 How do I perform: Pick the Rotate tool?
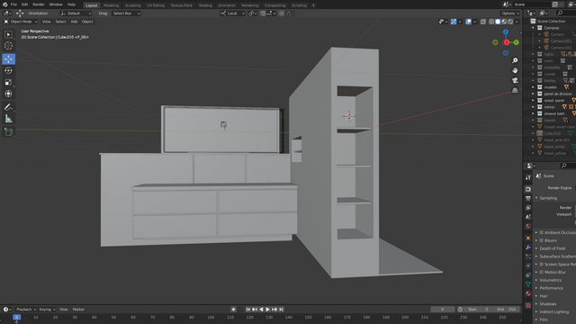(8, 70)
